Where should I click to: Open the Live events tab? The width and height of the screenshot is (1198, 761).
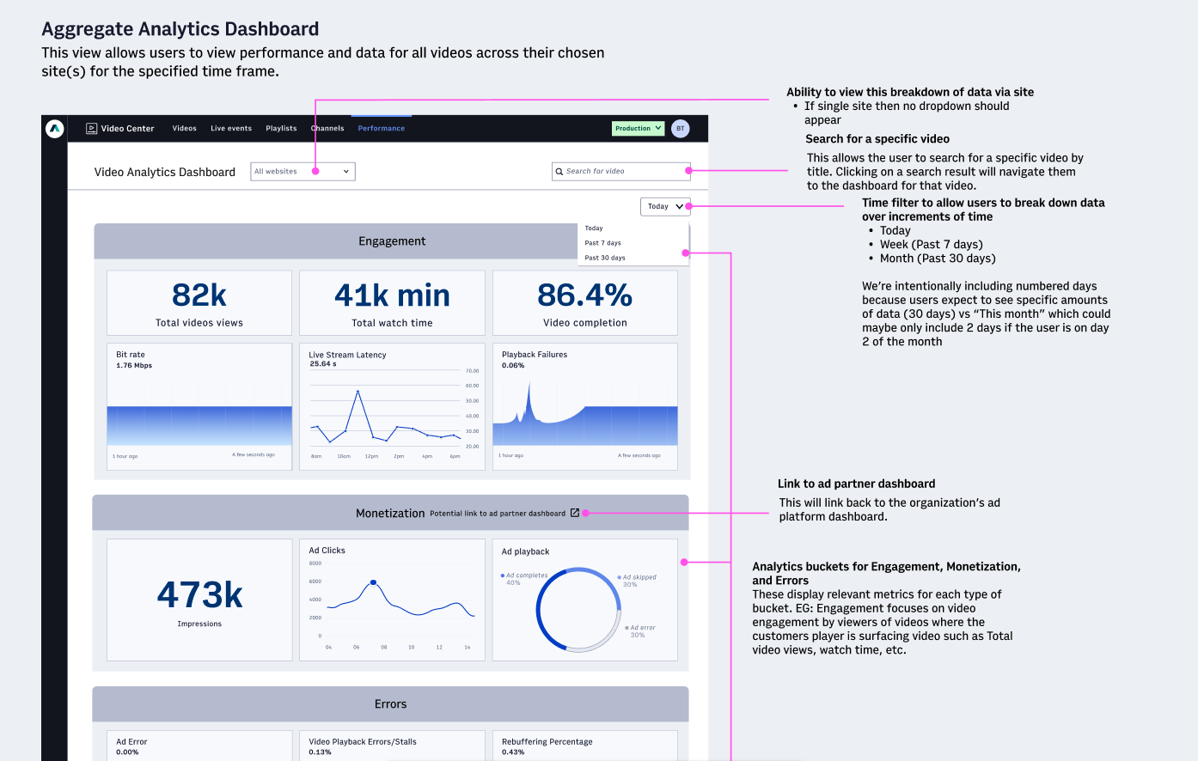point(231,129)
